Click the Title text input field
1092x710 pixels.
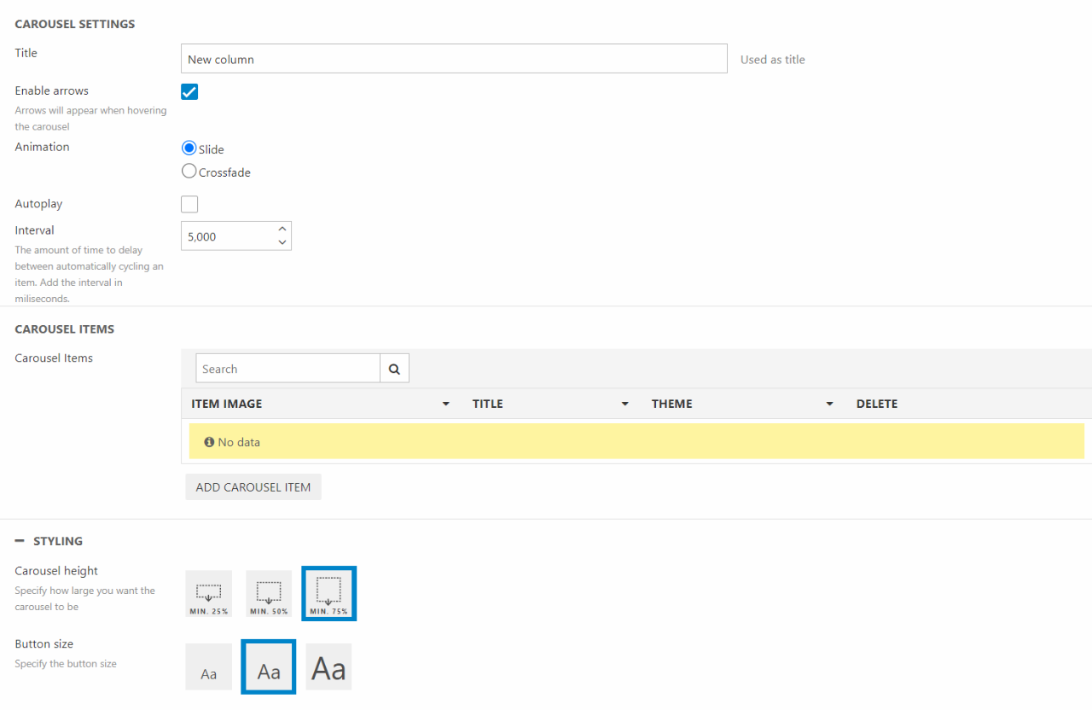454,59
